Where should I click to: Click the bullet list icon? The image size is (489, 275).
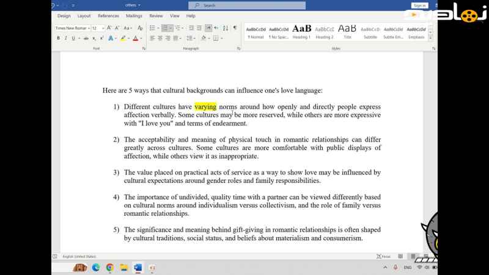point(153,28)
